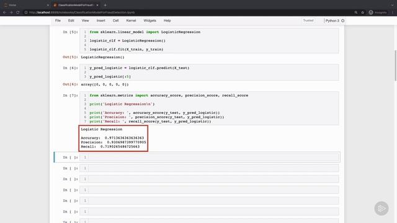Click the logistic_clf.fit(X_train, y_train) line

point(127,50)
